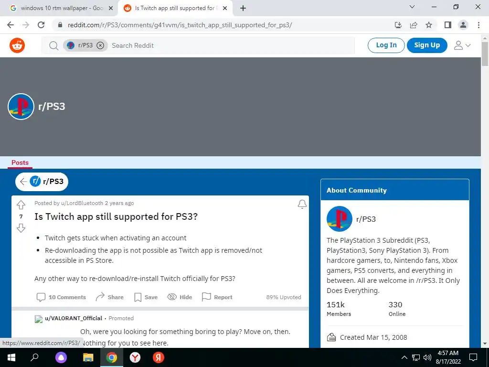Click the padlock site info icon
Image resolution: width=489 pixels, height=367 pixels.
[61, 25]
